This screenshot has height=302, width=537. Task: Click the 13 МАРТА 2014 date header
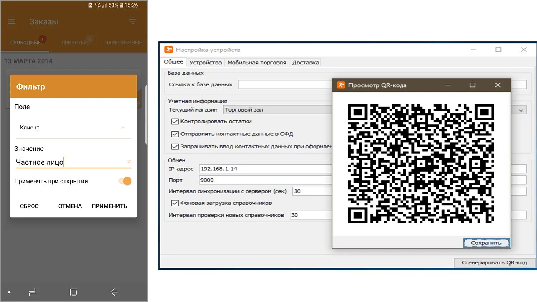tap(28, 61)
